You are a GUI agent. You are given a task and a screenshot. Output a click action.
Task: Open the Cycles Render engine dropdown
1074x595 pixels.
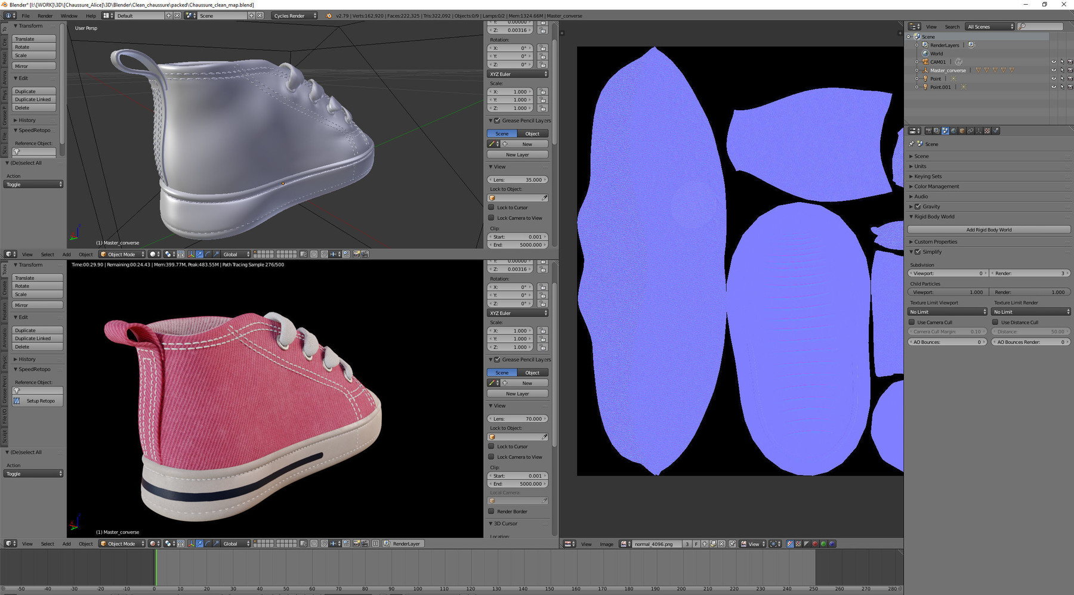[295, 16]
